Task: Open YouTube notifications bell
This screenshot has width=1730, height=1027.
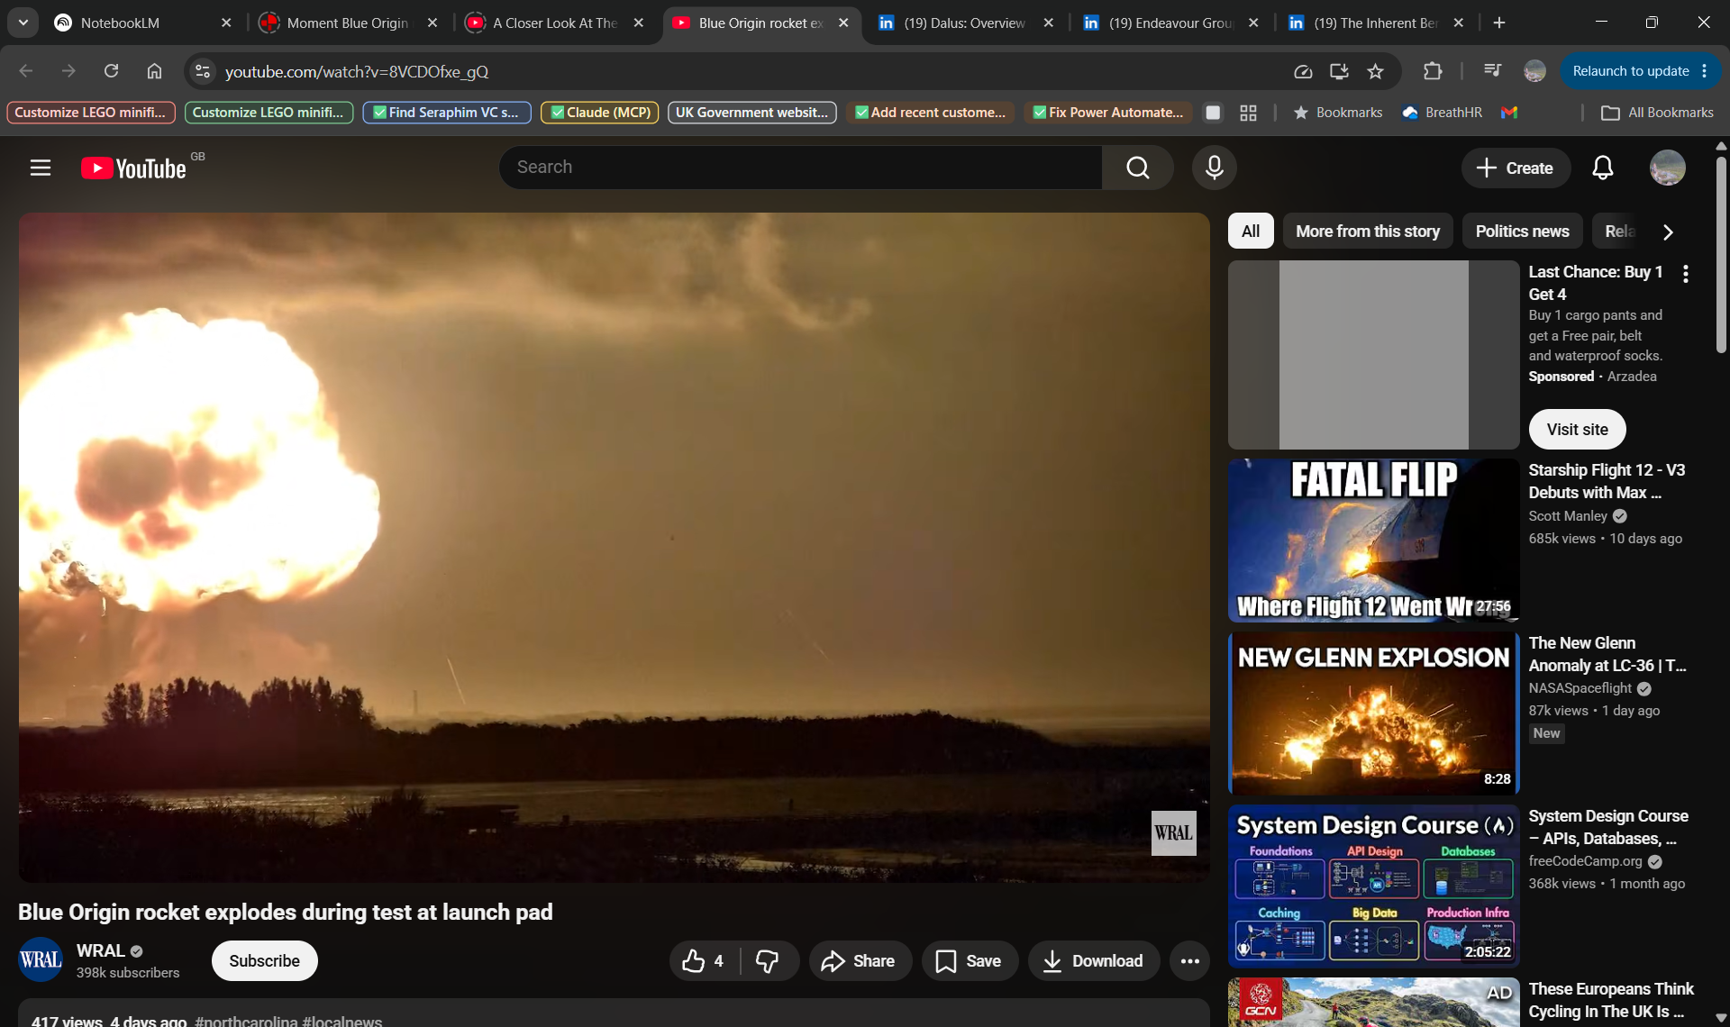Action: 1602,168
